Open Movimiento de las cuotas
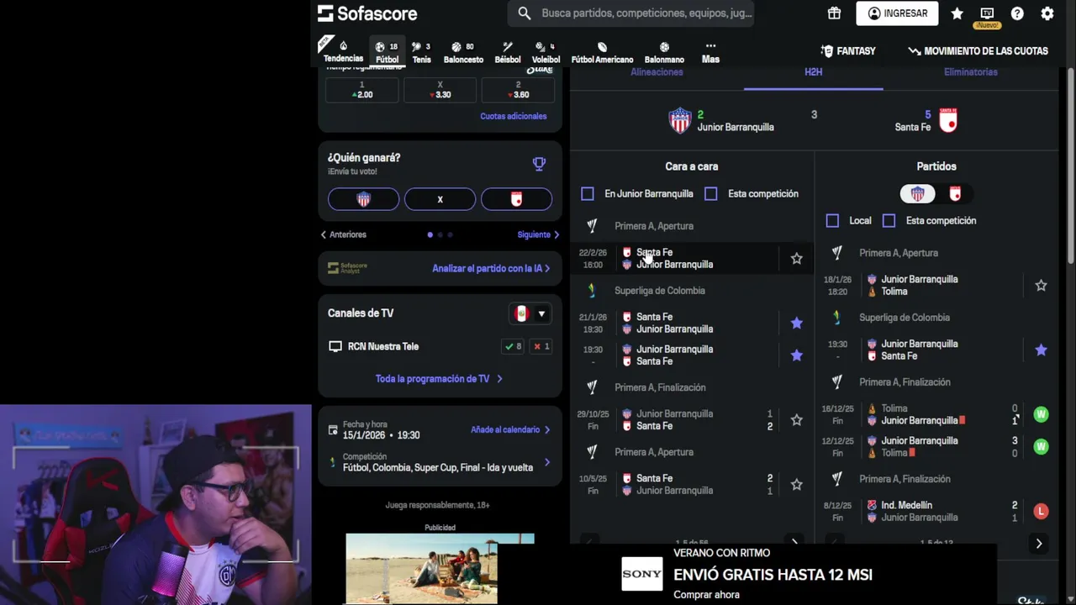The height and width of the screenshot is (605, 1076). pos(978,51)
